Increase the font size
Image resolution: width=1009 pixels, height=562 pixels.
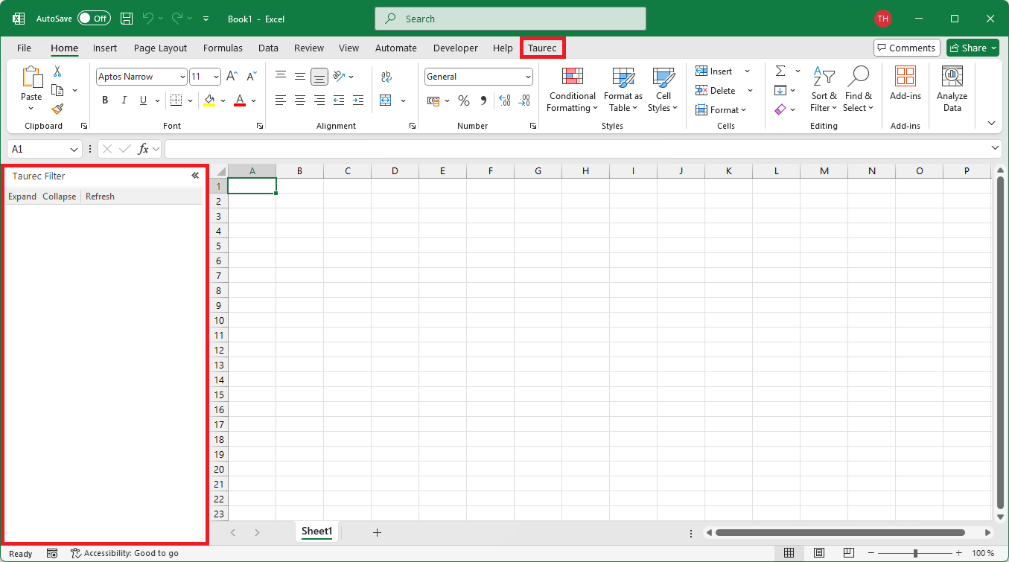(232, 77)
